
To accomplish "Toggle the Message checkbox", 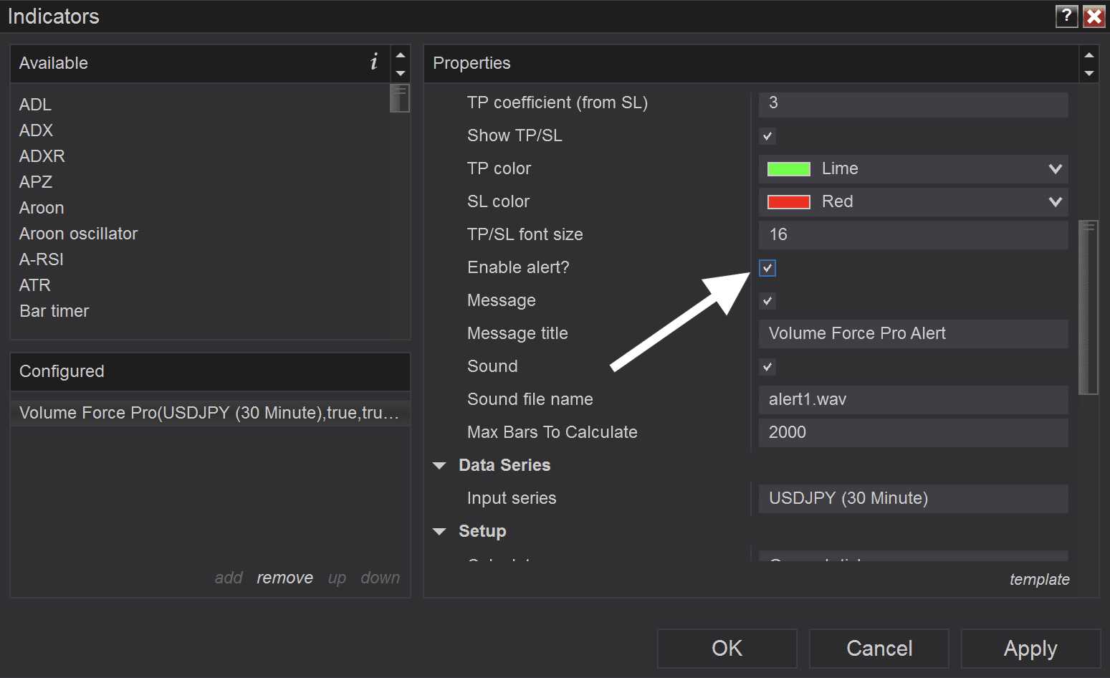I will (x=767, y=301).
